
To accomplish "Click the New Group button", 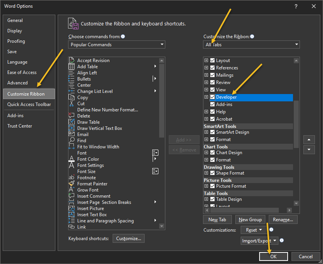I will point(250,220).
